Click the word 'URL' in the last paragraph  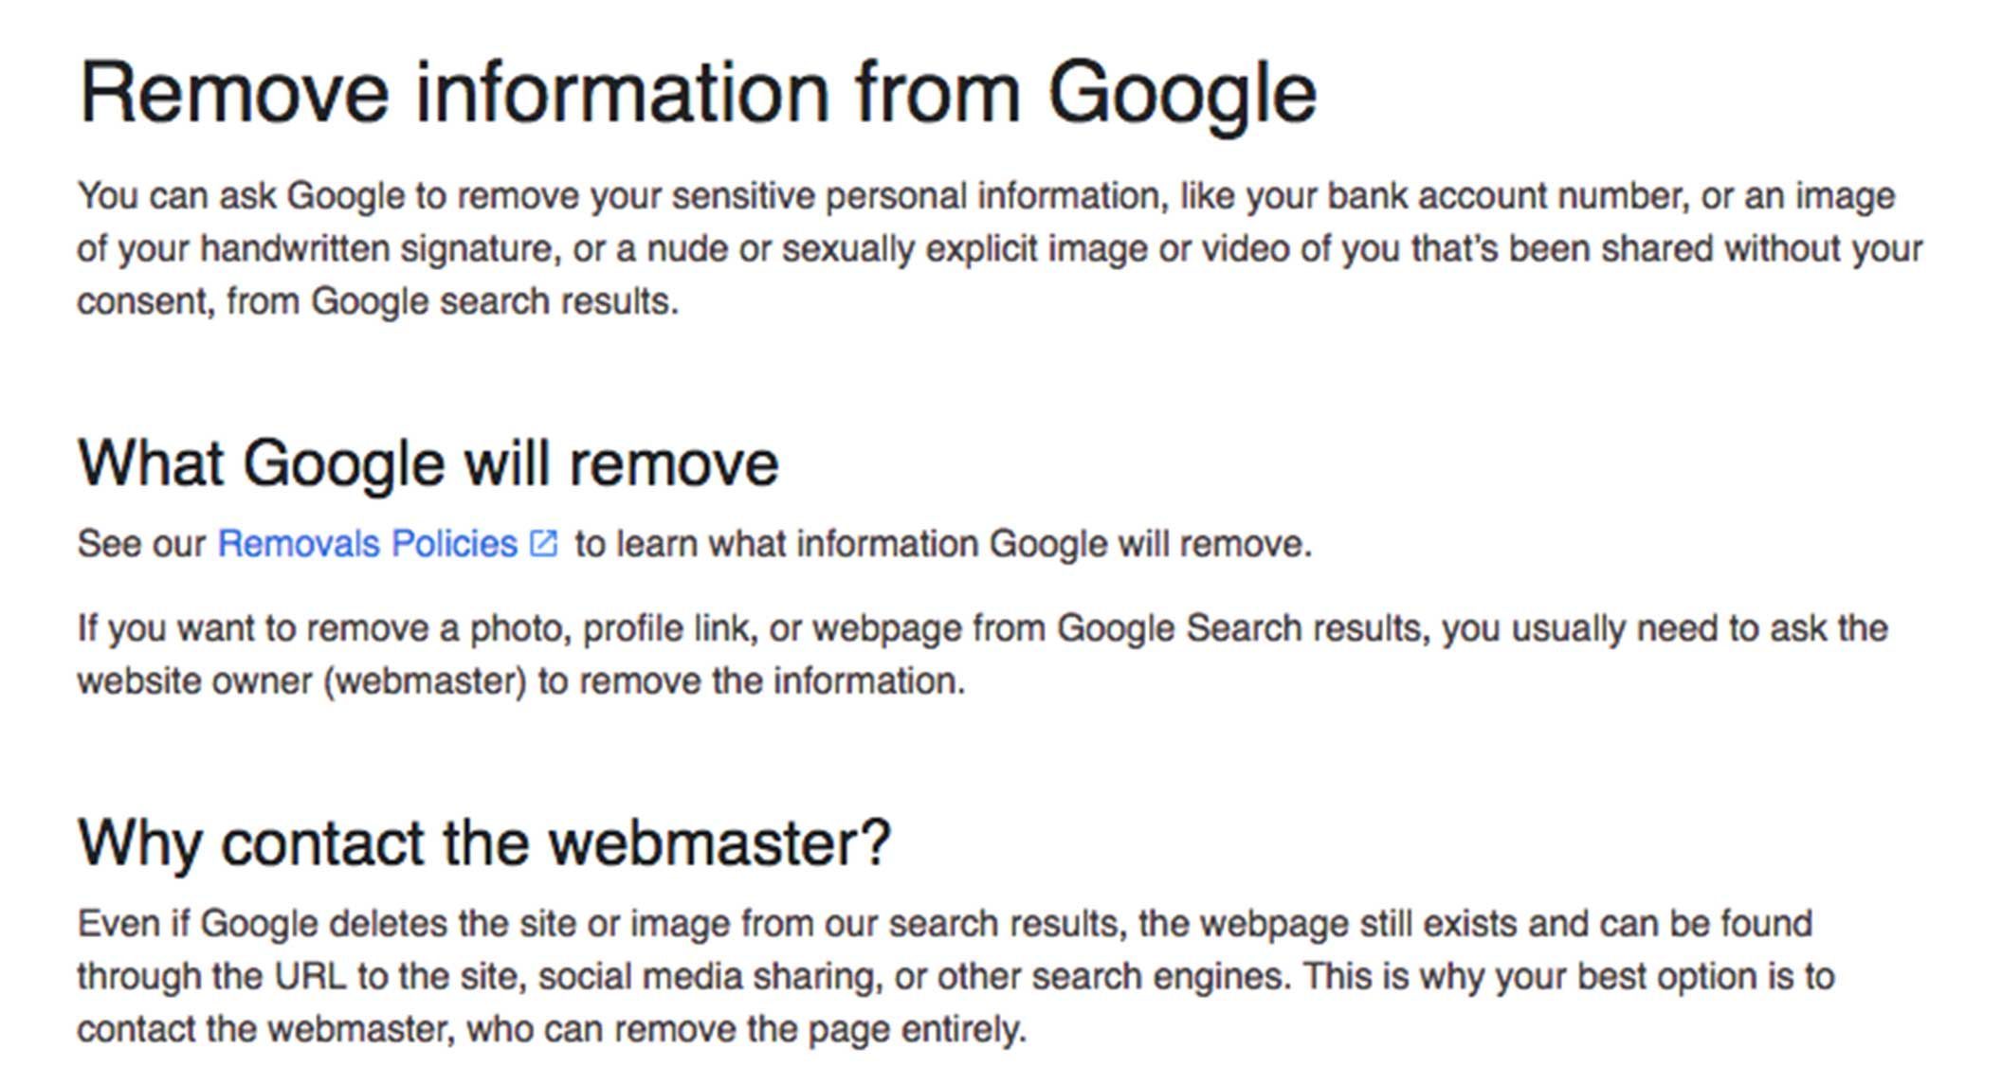coord(311,977)
